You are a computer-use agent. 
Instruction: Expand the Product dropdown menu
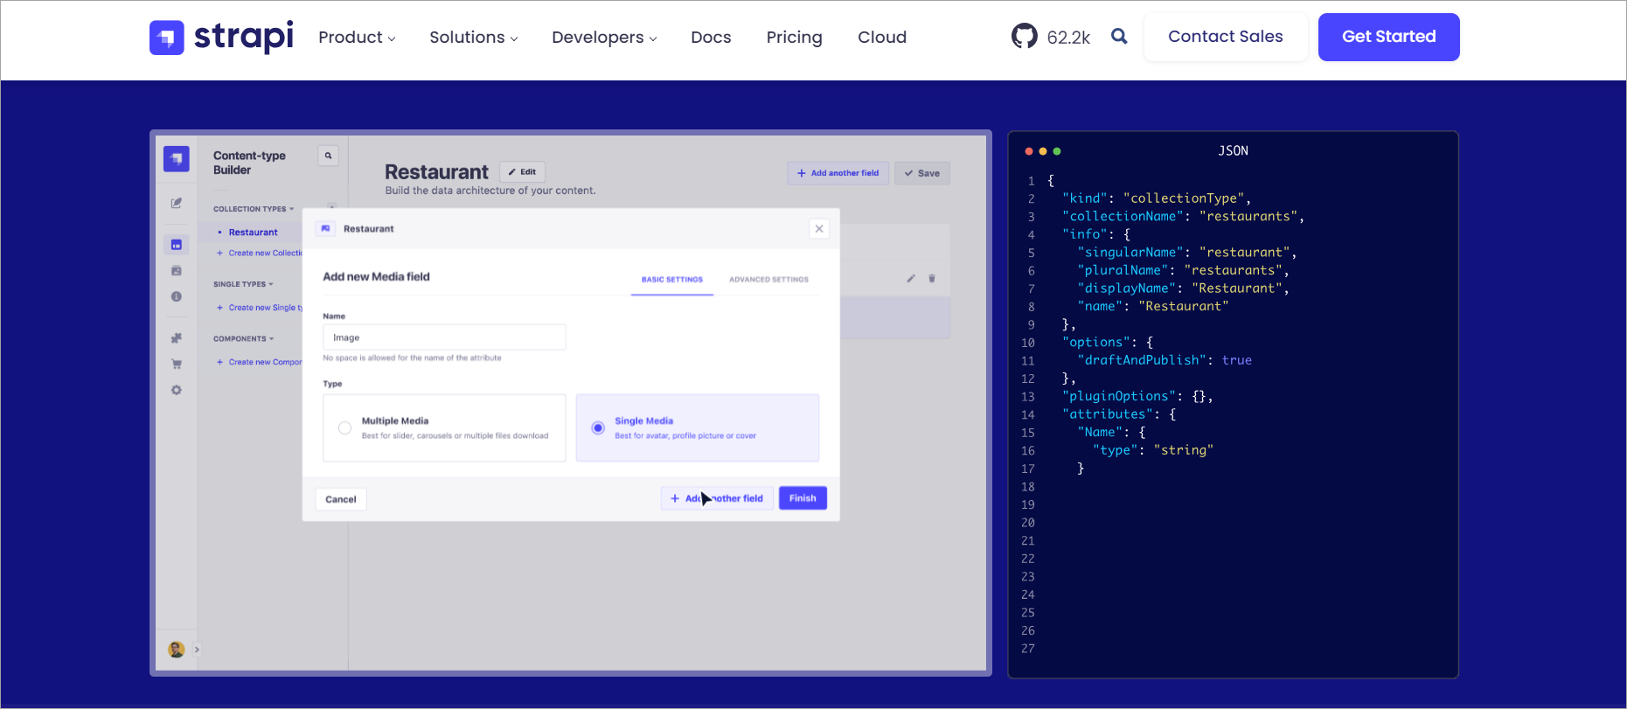pyautogui.click(x=357, y=38)
